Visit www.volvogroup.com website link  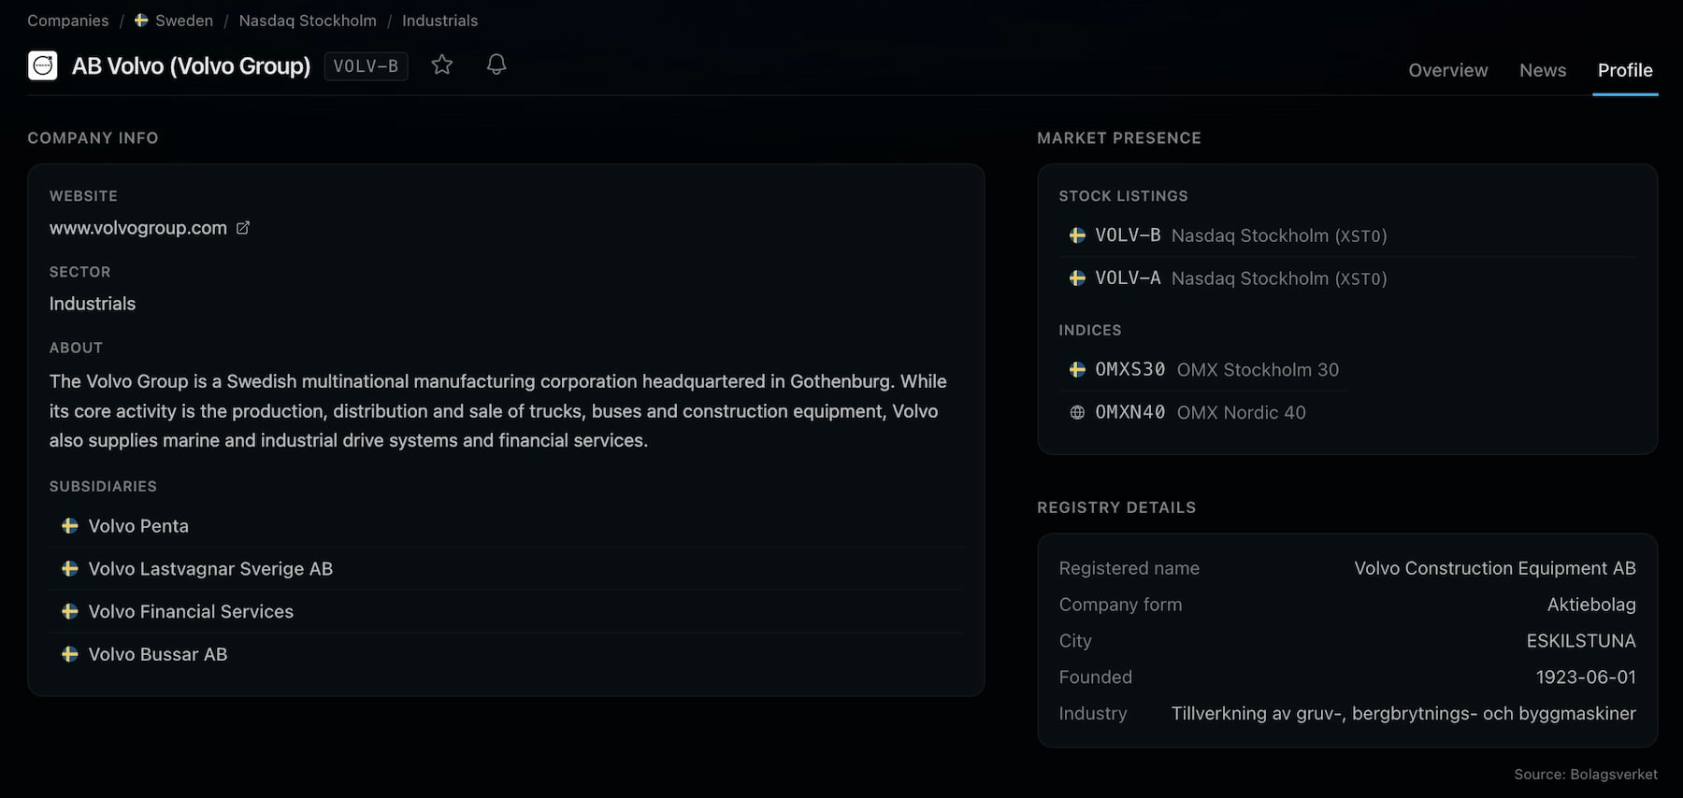tap(138, 228)
